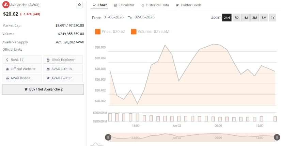Open the Block Explorer link
The height and width of the screenshot is (146, 281).
(63, 60)
